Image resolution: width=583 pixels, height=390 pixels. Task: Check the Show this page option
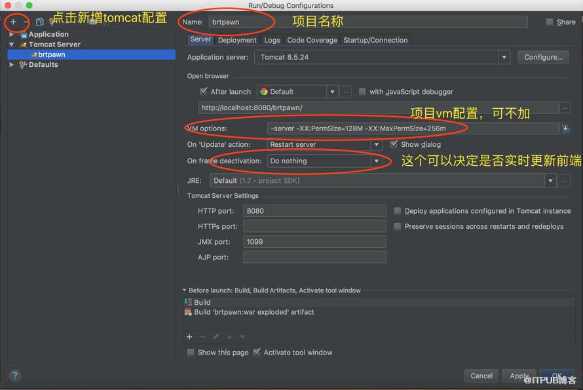(x=191, y=352)
